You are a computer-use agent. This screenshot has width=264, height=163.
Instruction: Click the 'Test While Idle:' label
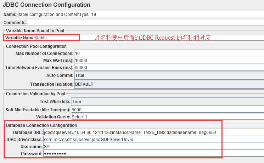point(55,102)
